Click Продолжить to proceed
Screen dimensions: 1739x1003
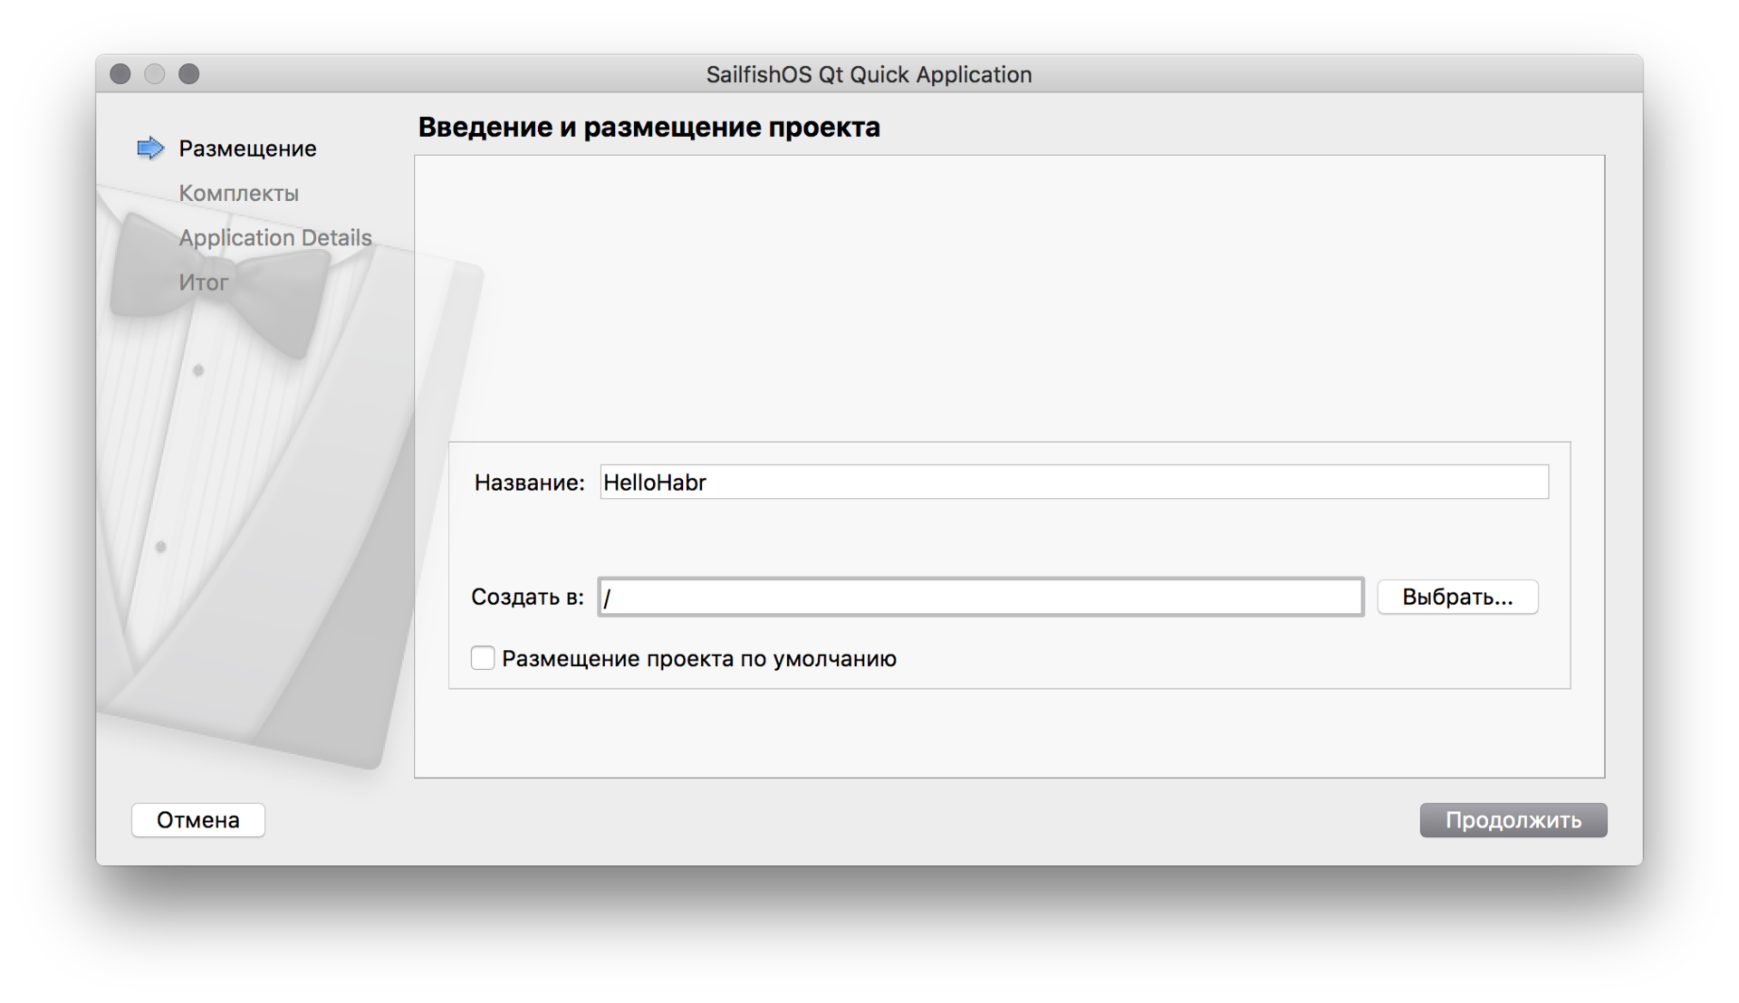pos(1512,819)
